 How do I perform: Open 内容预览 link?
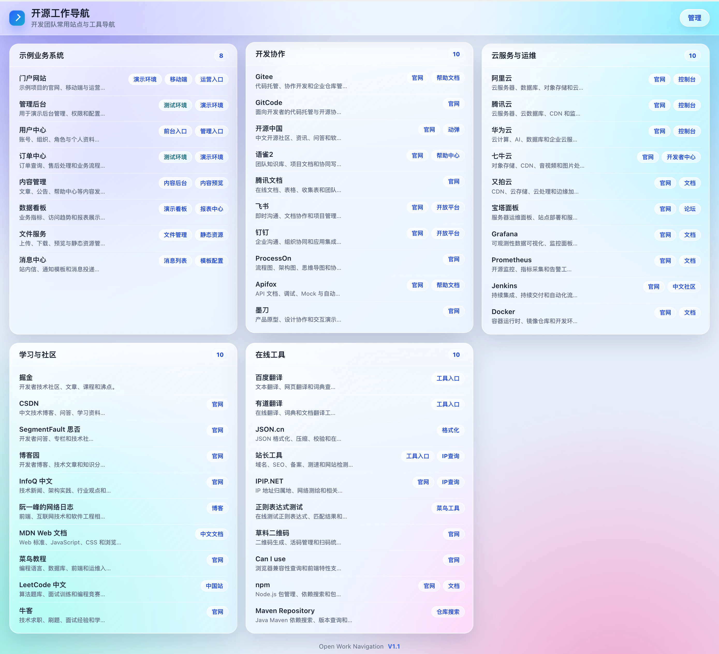pyautogui.click(x=211, y=183)
